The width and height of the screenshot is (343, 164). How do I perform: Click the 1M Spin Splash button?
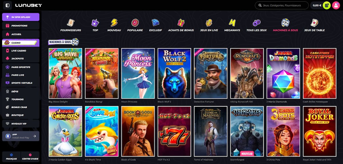(21, 17)
